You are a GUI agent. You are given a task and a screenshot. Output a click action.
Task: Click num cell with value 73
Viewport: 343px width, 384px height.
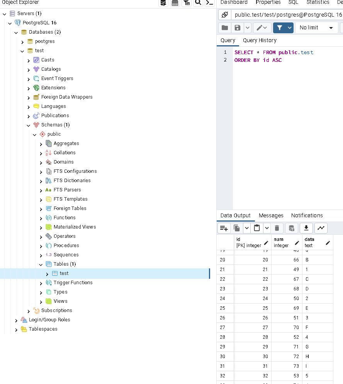pyautogui.click(x=287, y=366)
